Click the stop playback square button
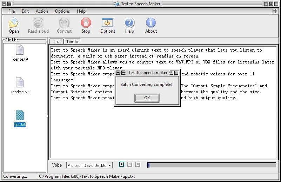 tap(138, 164)
